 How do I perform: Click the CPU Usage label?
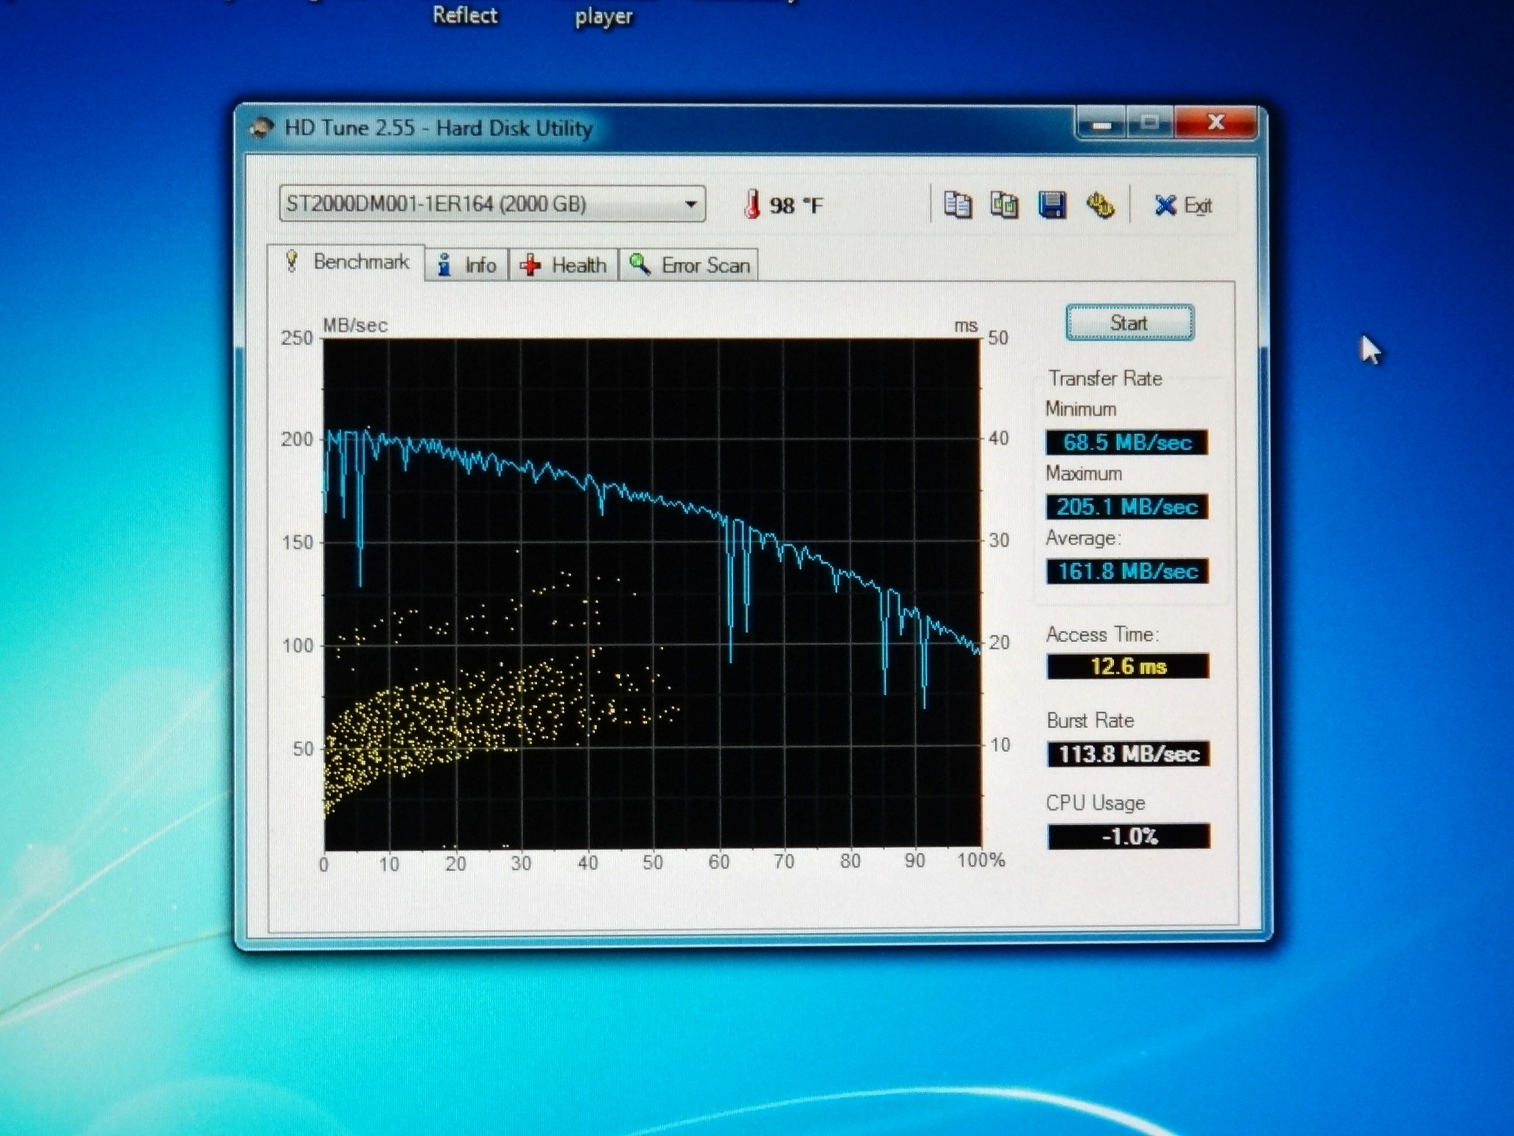click(x=1095, y=802)
